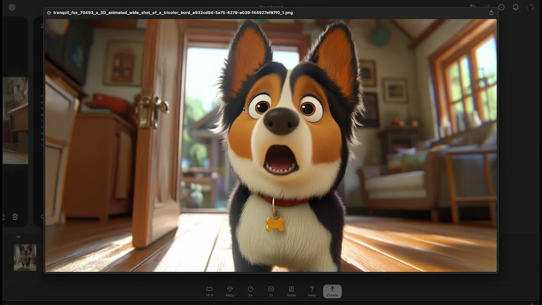
Task: Open the Help button
Action: pos(312,291)
